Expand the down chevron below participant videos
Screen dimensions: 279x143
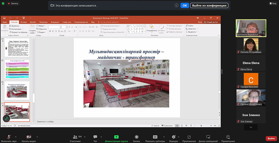[x=251, y=127]
